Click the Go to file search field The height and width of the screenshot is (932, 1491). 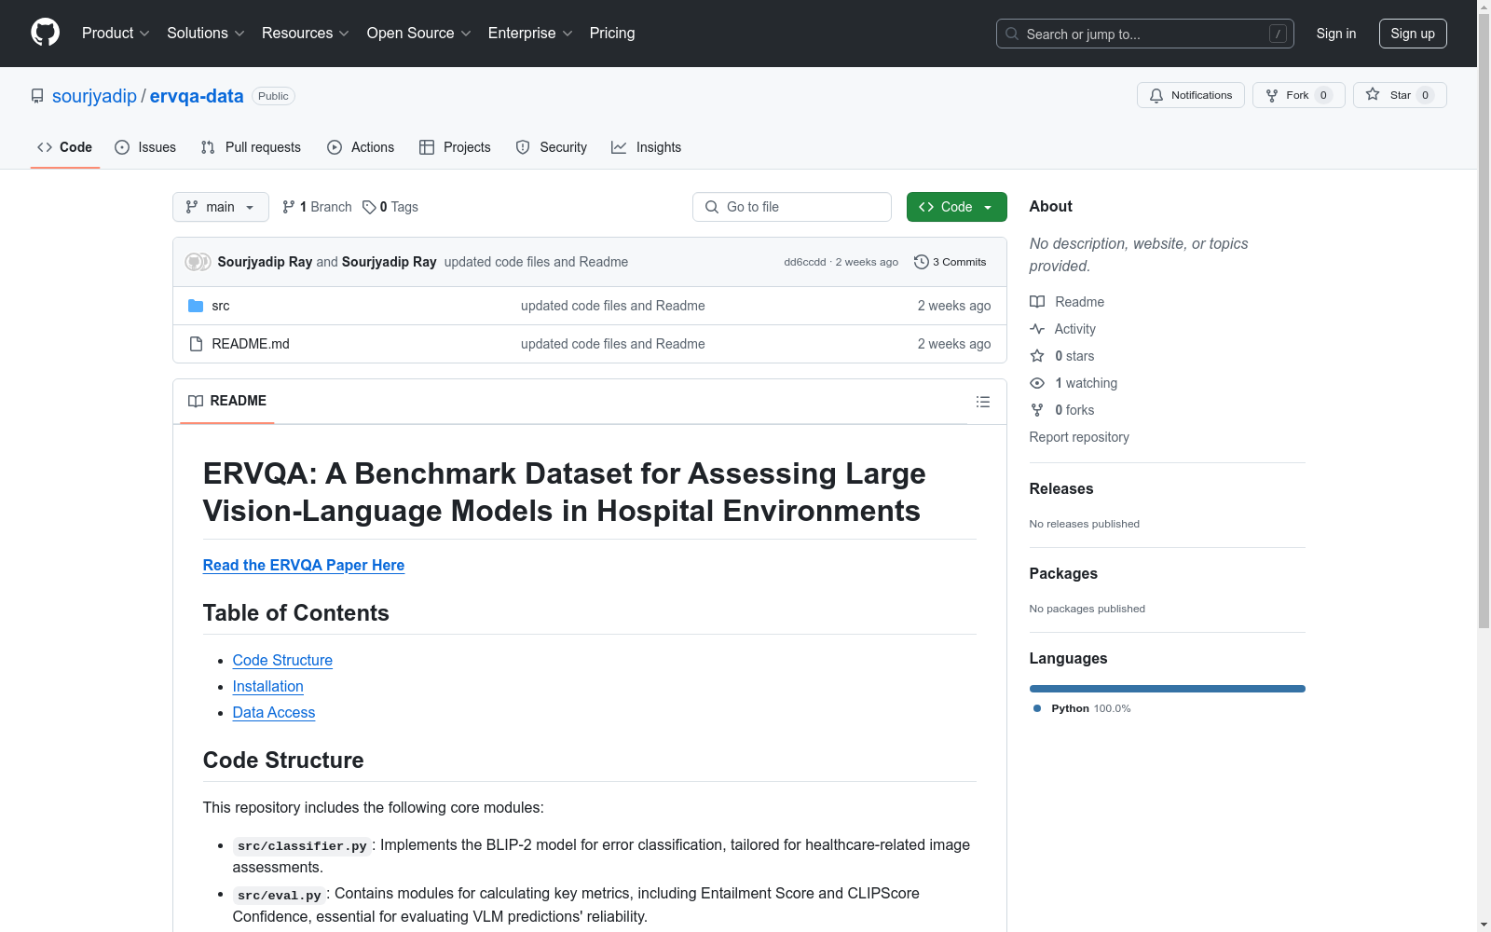[792, 207]
